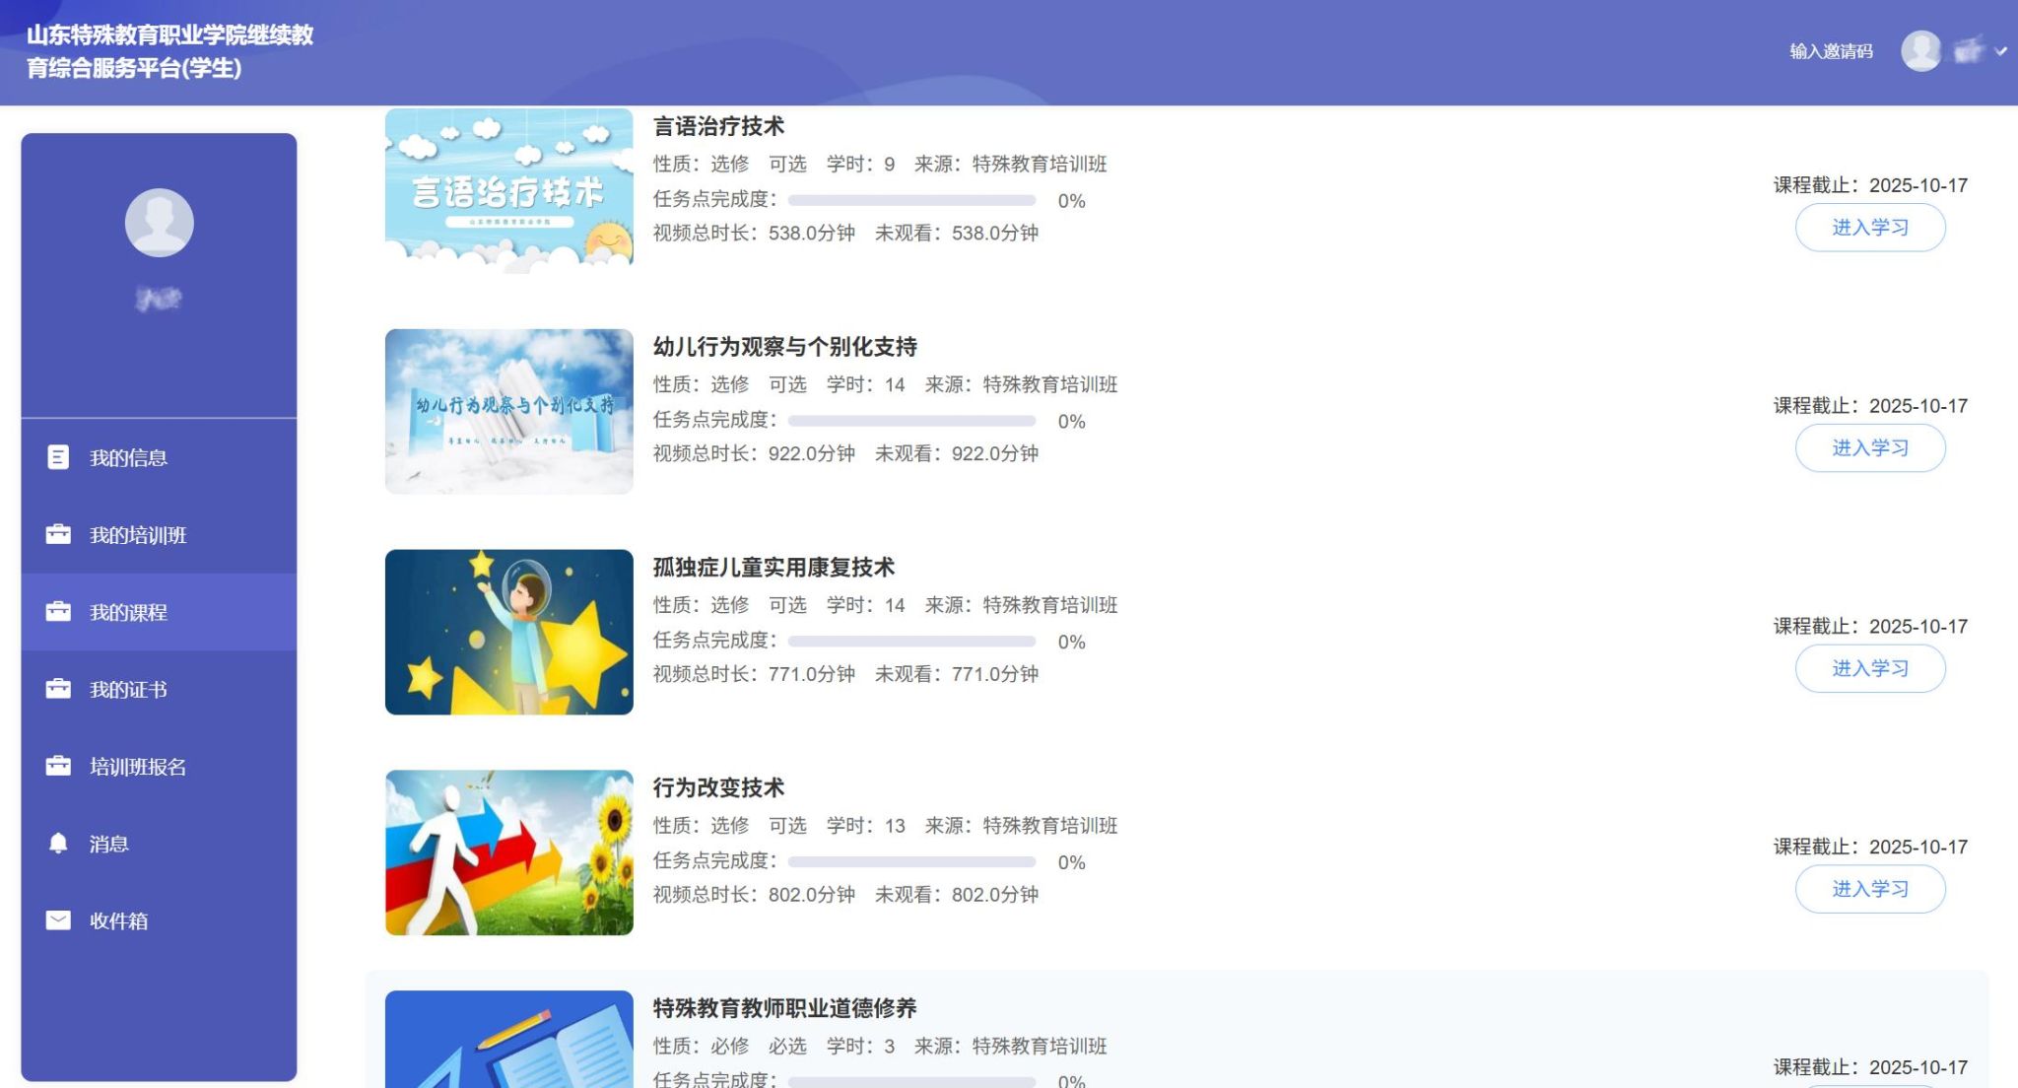2018x1088 pixels.
Task: Open the 输入邀请码 link
Action: [x=1831, y=51]
